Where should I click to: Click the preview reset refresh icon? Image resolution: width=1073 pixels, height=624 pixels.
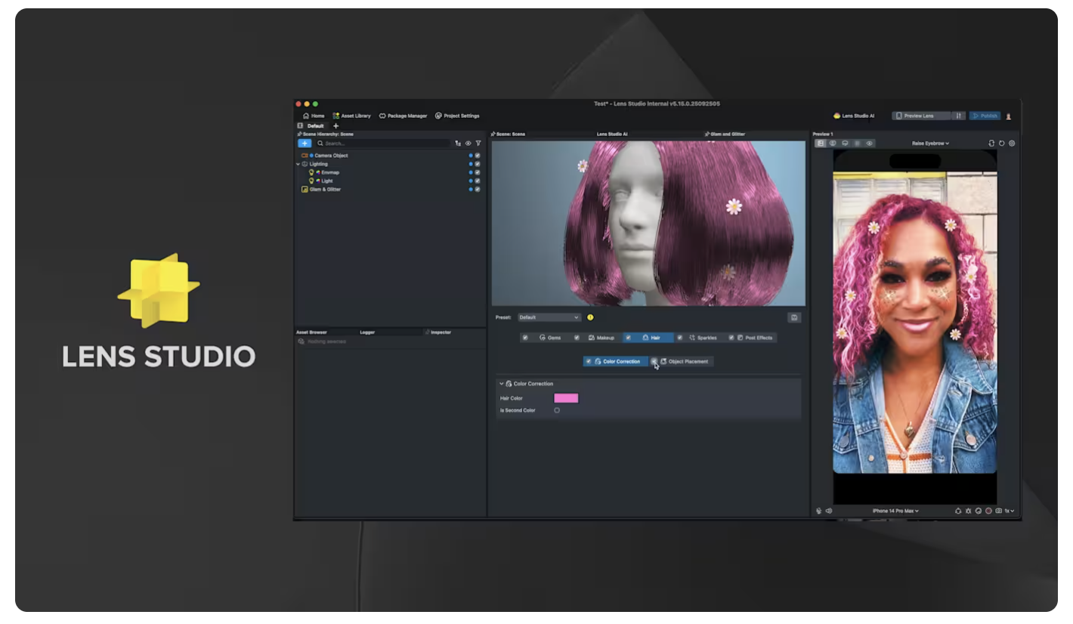pos(1002,143)
